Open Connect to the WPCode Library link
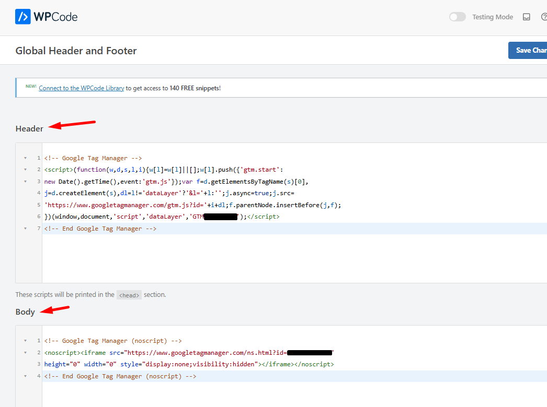The height and width of the screenshot is (407, 547). (81, 88)
